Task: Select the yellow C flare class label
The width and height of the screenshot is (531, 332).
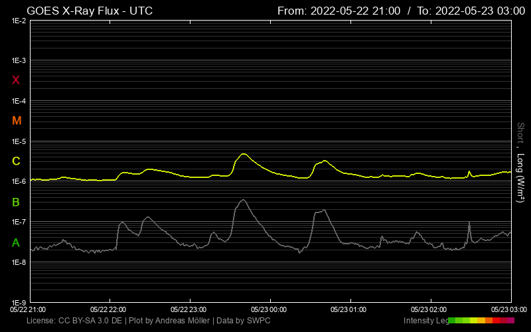Action: [16, 161]
